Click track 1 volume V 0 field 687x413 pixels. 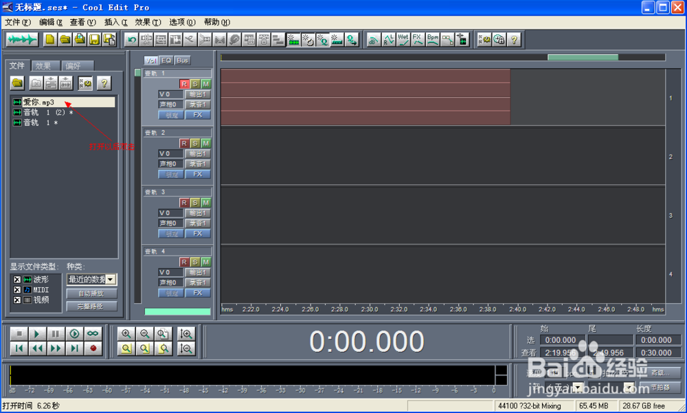[x=170, y=94]
